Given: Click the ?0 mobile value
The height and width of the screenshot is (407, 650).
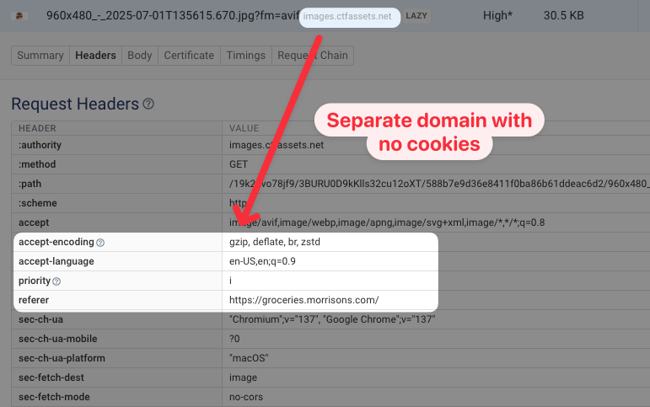Looking at the screenshot, I should (234, 339).
